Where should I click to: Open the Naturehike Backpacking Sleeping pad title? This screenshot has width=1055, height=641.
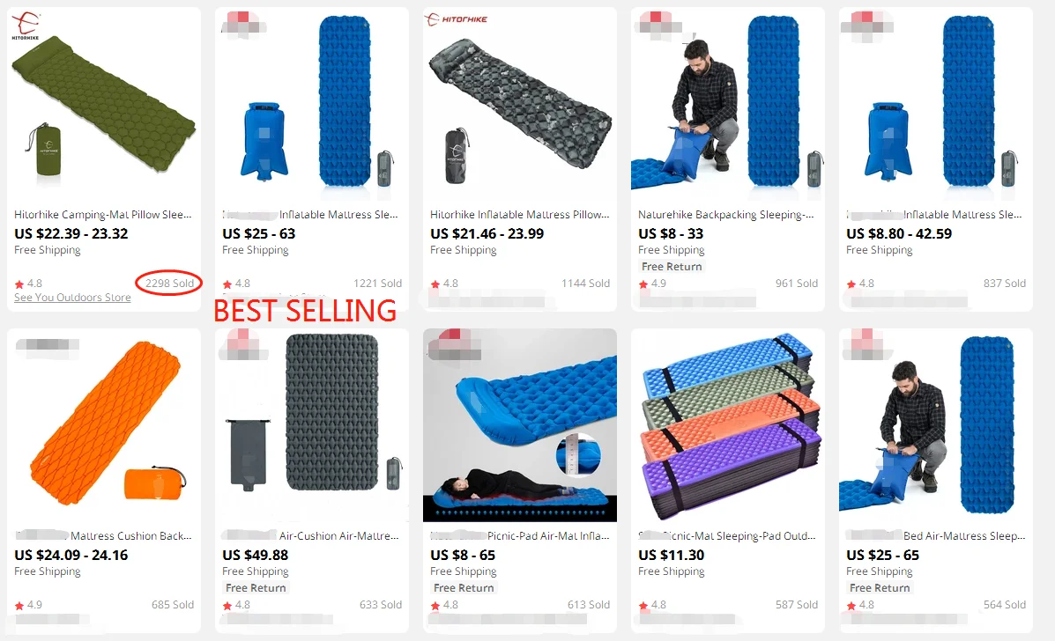726,214
